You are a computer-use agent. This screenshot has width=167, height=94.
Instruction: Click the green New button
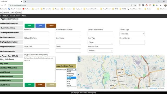(x=29, y=26)
